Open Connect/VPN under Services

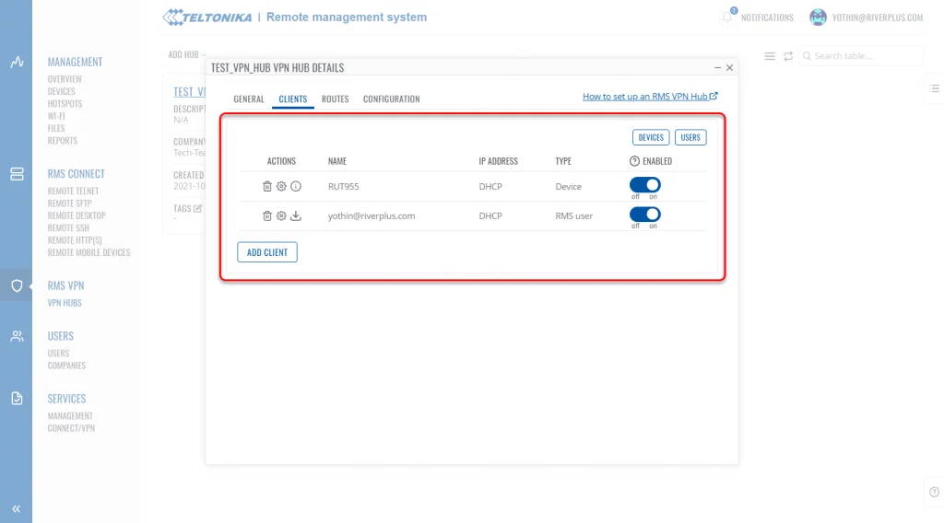click(x=71, y=428)
